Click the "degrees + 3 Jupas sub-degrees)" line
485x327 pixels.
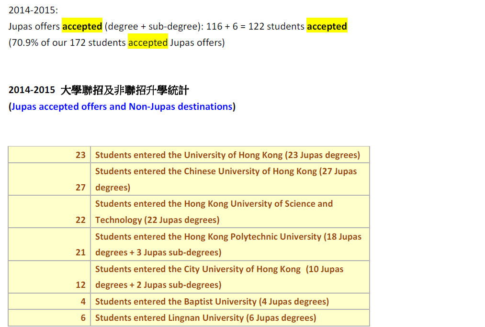pos(158,253)
